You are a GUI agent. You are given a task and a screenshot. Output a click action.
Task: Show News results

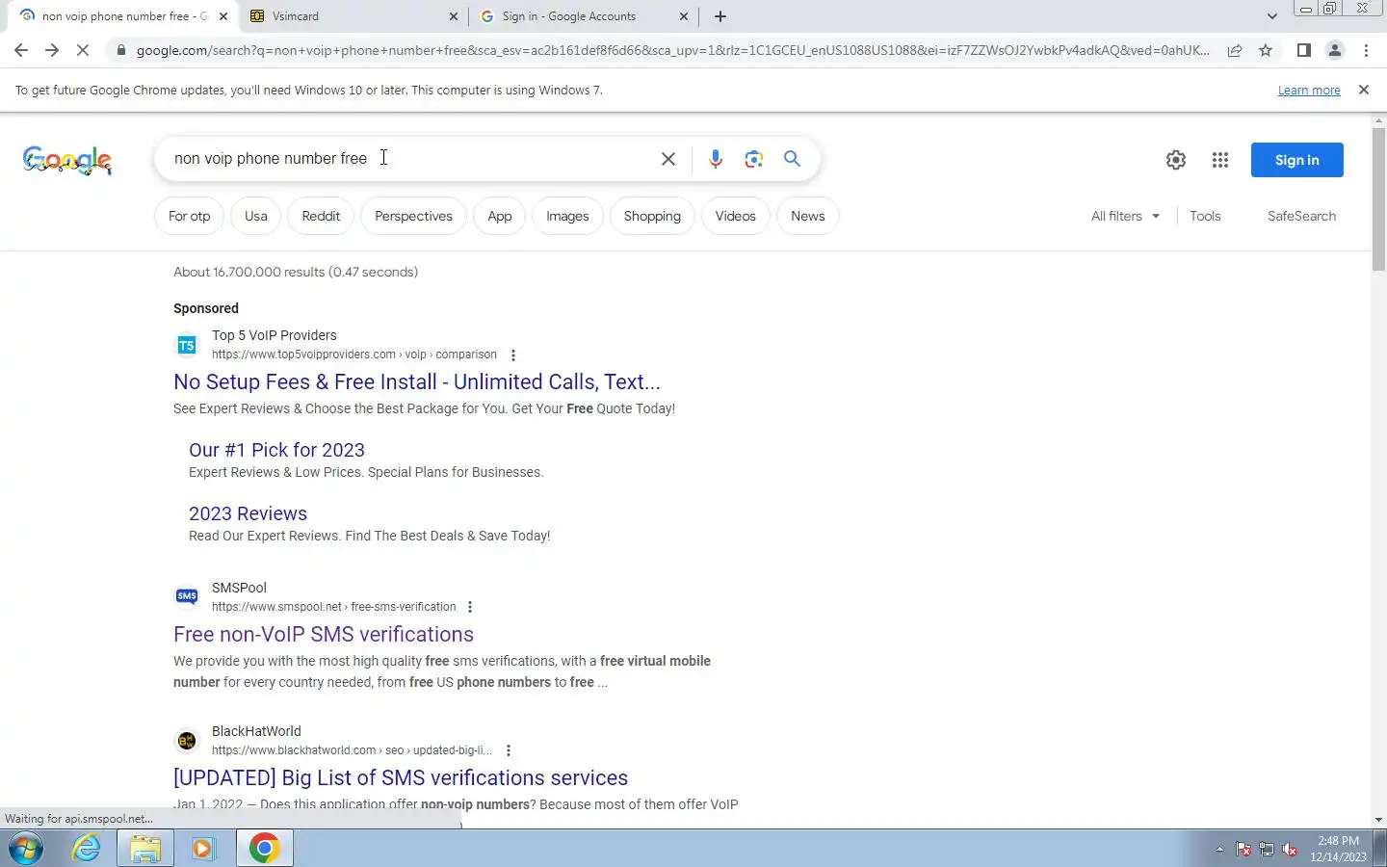coord(808,216)
